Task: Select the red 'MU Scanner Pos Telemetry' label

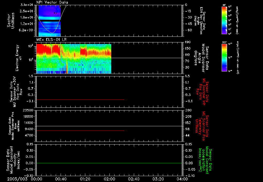Action: coord(202,126)
